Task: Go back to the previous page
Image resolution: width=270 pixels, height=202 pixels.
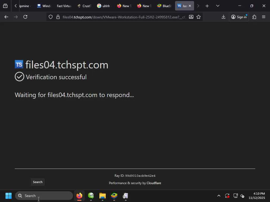Action: tap(6, 17)
